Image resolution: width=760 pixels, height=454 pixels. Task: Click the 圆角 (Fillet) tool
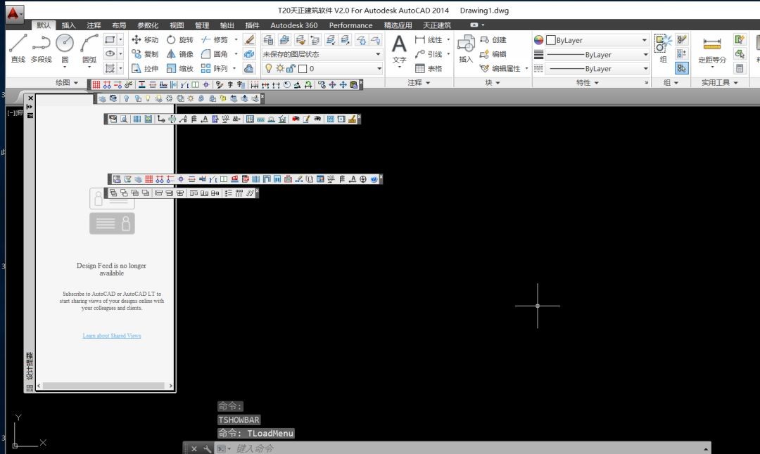214,53
